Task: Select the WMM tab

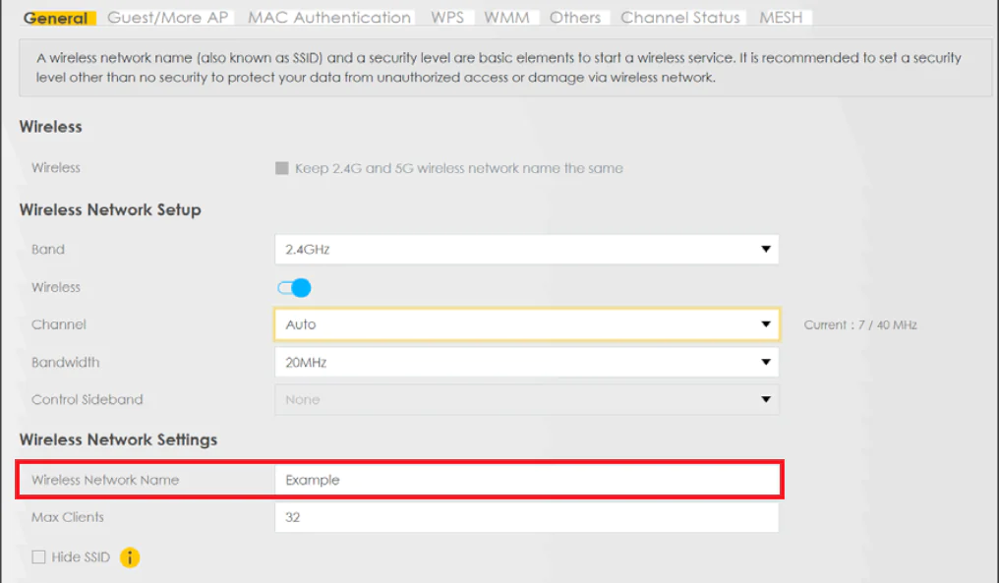Action: click(506, 18)
